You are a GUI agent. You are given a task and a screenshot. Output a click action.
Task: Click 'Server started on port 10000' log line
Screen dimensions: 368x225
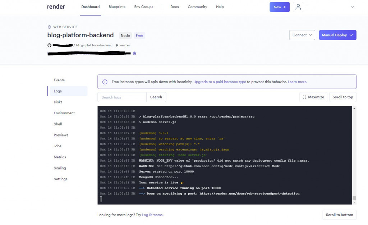[166, 172]
